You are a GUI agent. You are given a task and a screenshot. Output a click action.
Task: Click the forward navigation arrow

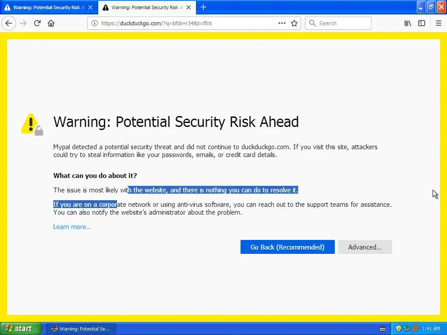coord(23,23)
